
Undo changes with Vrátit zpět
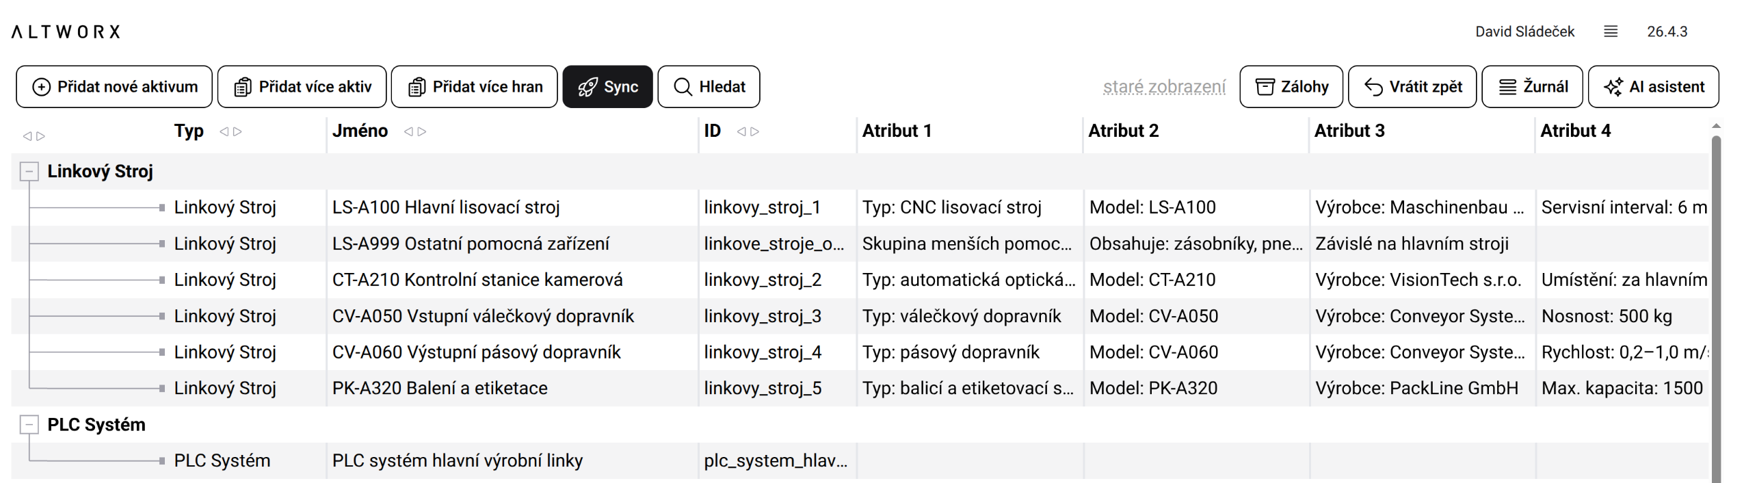pyautogui.click(x=1412, y=87)
